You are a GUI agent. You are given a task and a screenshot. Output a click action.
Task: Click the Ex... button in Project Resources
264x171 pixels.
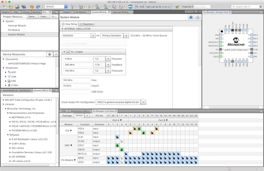click(54, 16)
